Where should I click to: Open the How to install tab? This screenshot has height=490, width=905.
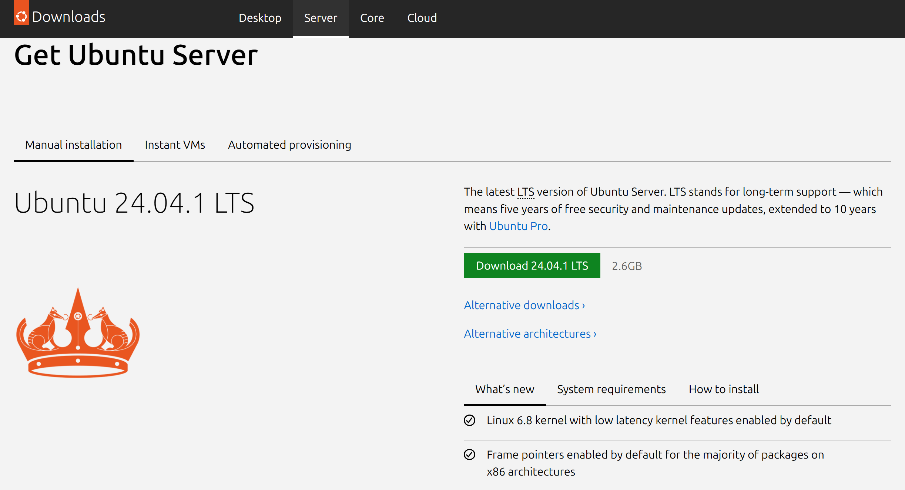(724, 389)
